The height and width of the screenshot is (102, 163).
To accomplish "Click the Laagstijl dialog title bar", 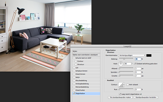I will 117,46.
